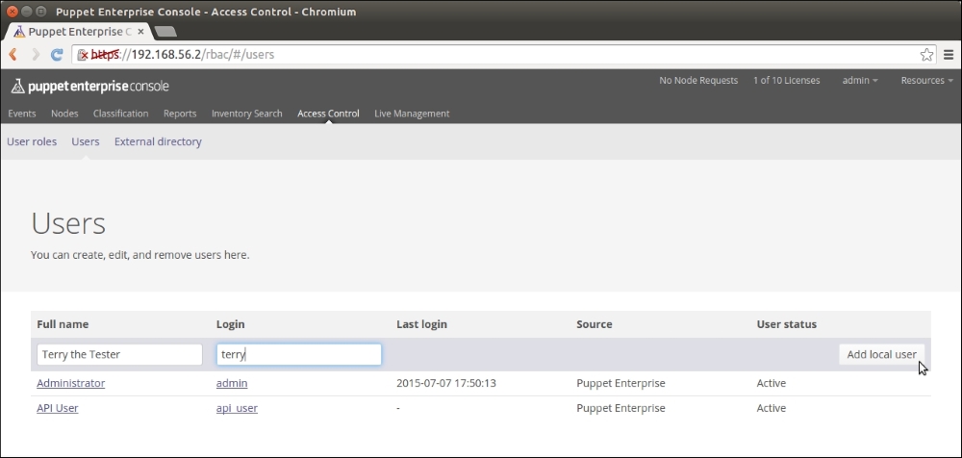Click the browser back arrow icon
Image resolution: width=962 pixels, height=458 pixels.
point(13,55)
